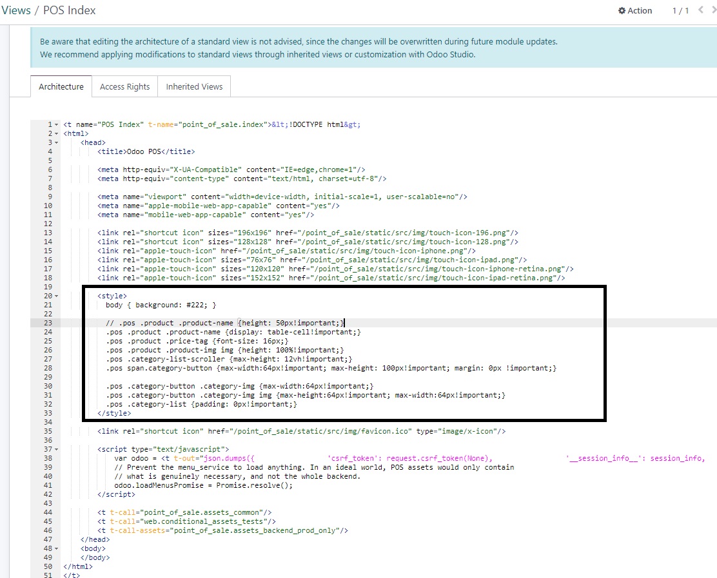Click the favicon.ico link line
Image resolution: width=717 pixels, height=578 pixels.
[x=301, y=431]
